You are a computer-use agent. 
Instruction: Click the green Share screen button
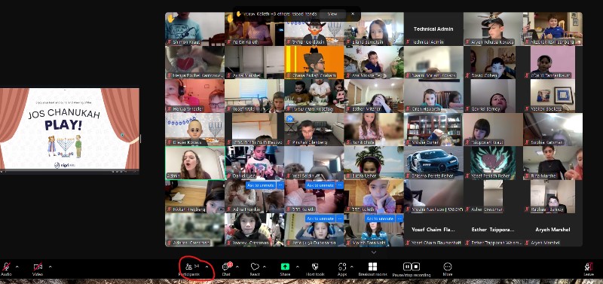pos(285,269)
